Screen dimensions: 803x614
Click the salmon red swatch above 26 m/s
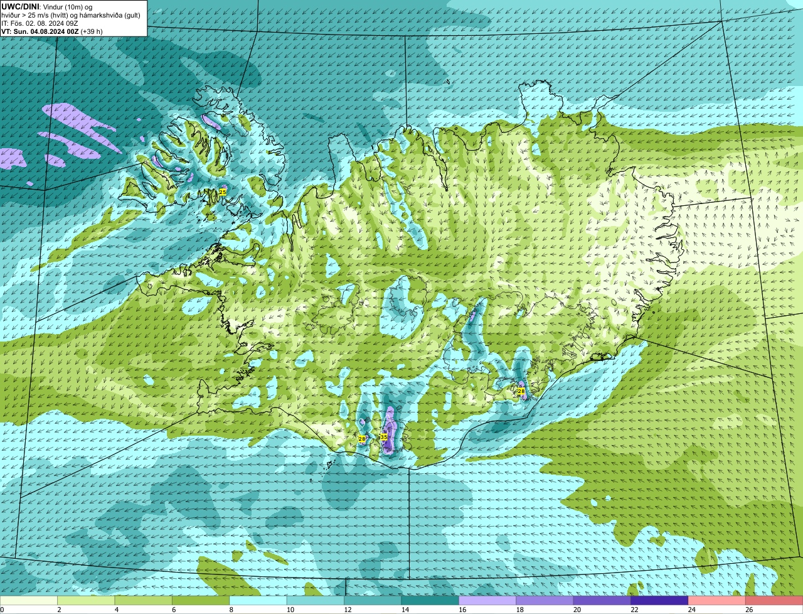[774, 600]
